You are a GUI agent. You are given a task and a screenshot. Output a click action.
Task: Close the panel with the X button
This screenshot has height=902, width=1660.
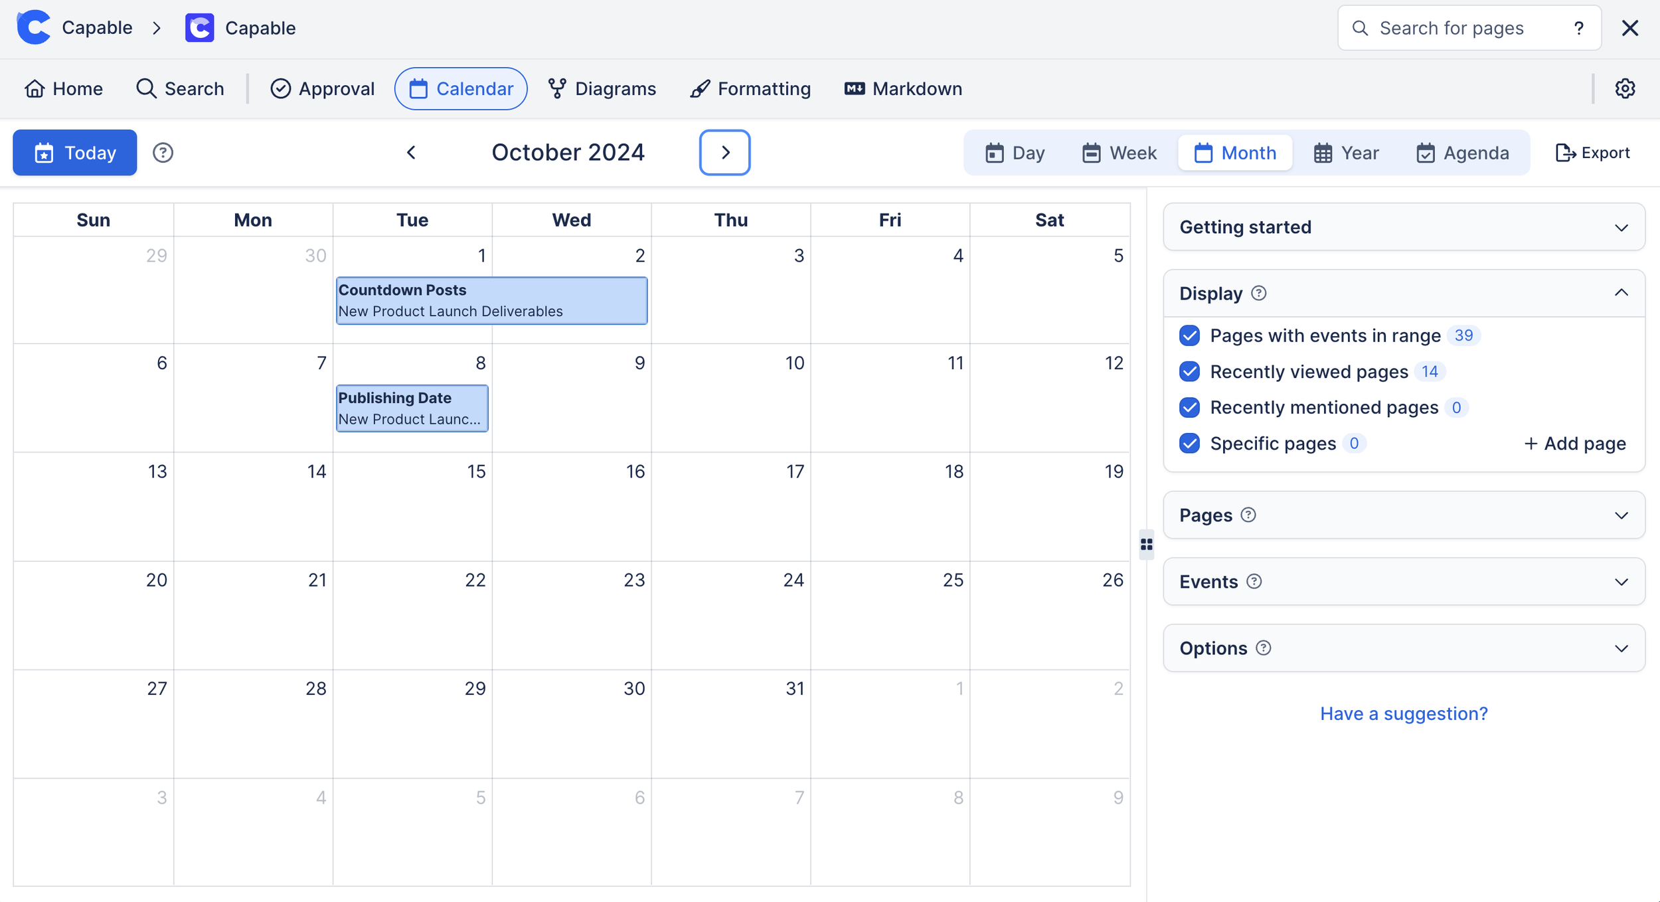pyautogui.click(x=1630, y=28)
